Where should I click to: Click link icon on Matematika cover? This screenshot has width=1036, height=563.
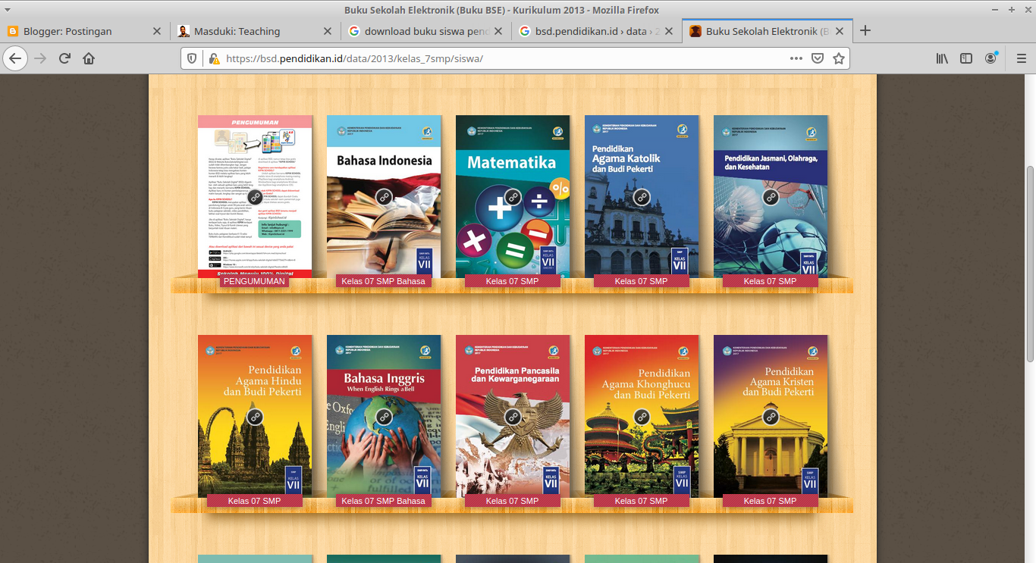point(513,197)
